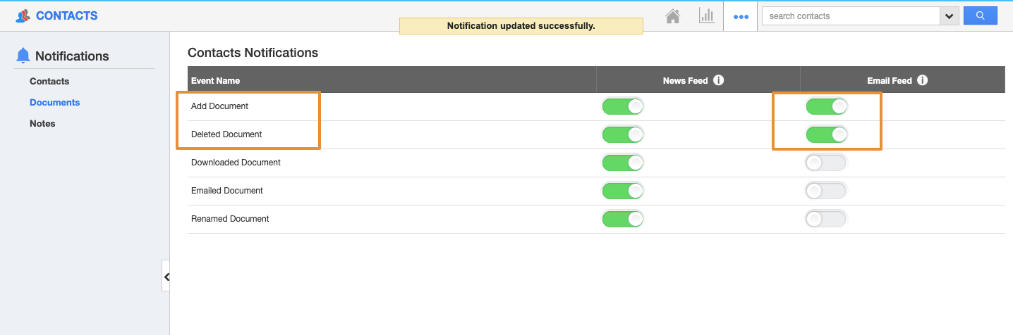Collapse the left sidebar panel
The height and width of the screenshot is (335, 1013).
point(166,277)
